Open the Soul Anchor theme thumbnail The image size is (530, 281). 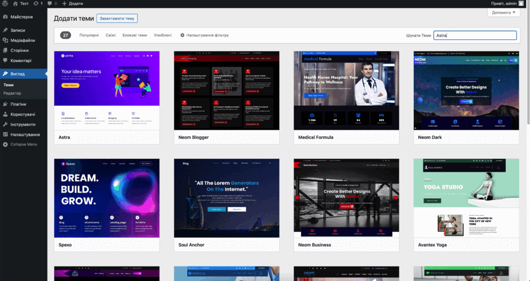pos(227,198)
